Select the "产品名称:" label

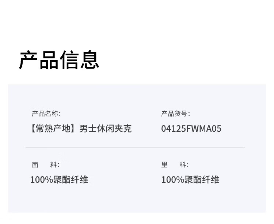tap(46, 114)
